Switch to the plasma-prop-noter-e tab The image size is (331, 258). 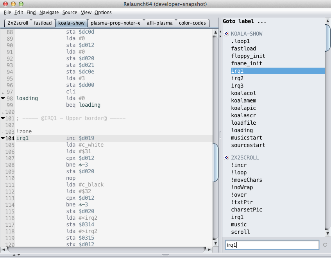click(x=115, y=23)
